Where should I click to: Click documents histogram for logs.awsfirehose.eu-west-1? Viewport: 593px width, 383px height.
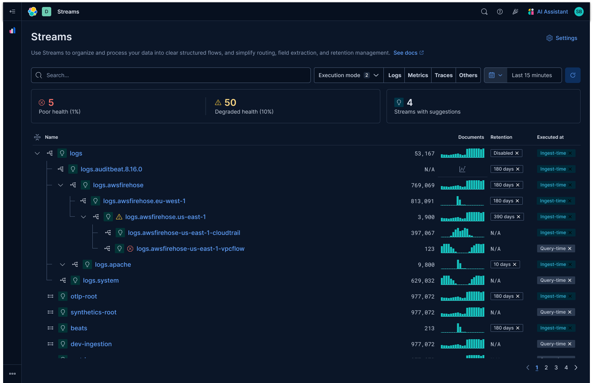point(462,201)
